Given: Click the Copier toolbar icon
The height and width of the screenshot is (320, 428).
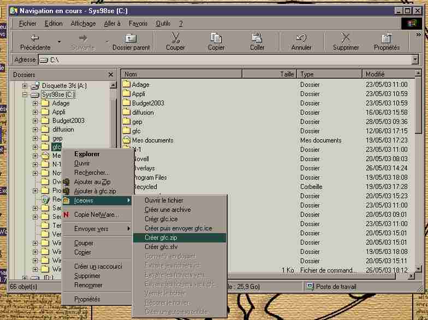Looking at the screenshot, I should [216, 38].
